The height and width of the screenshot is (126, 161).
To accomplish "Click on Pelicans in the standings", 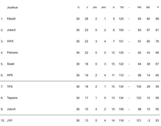I will click(x=12, y=53).
